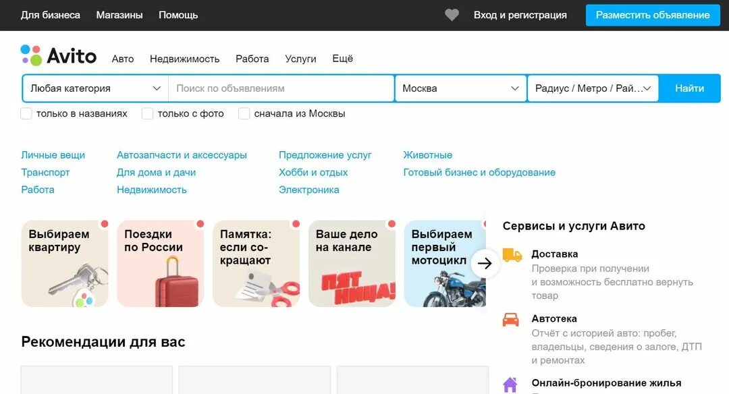Screen dimensions: 729x394
Task: Click the 'Рекомендации для вас' heading
Action: [x=103, y=342]
